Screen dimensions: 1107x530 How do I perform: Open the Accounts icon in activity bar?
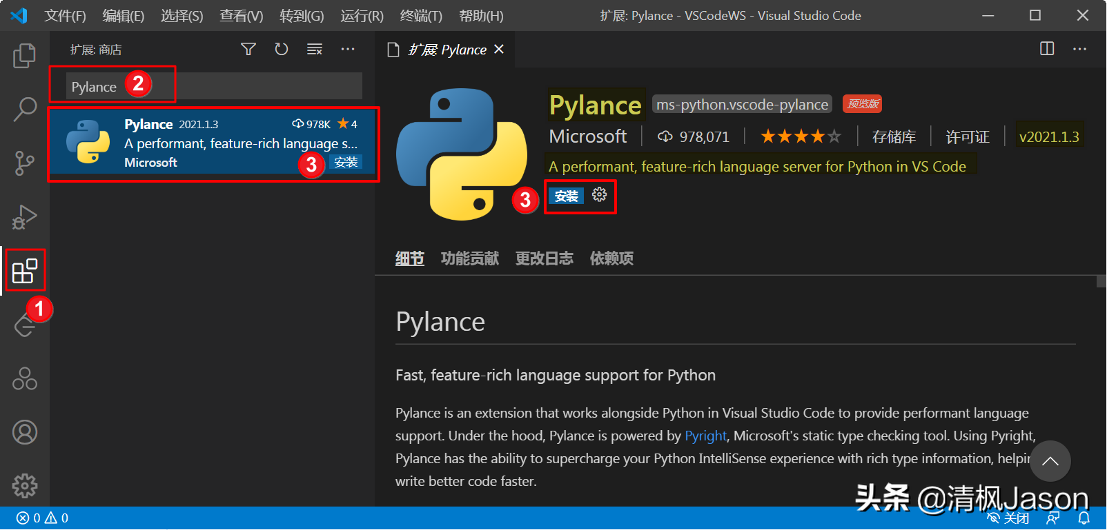pyautogui.click(x=25, y=432)
